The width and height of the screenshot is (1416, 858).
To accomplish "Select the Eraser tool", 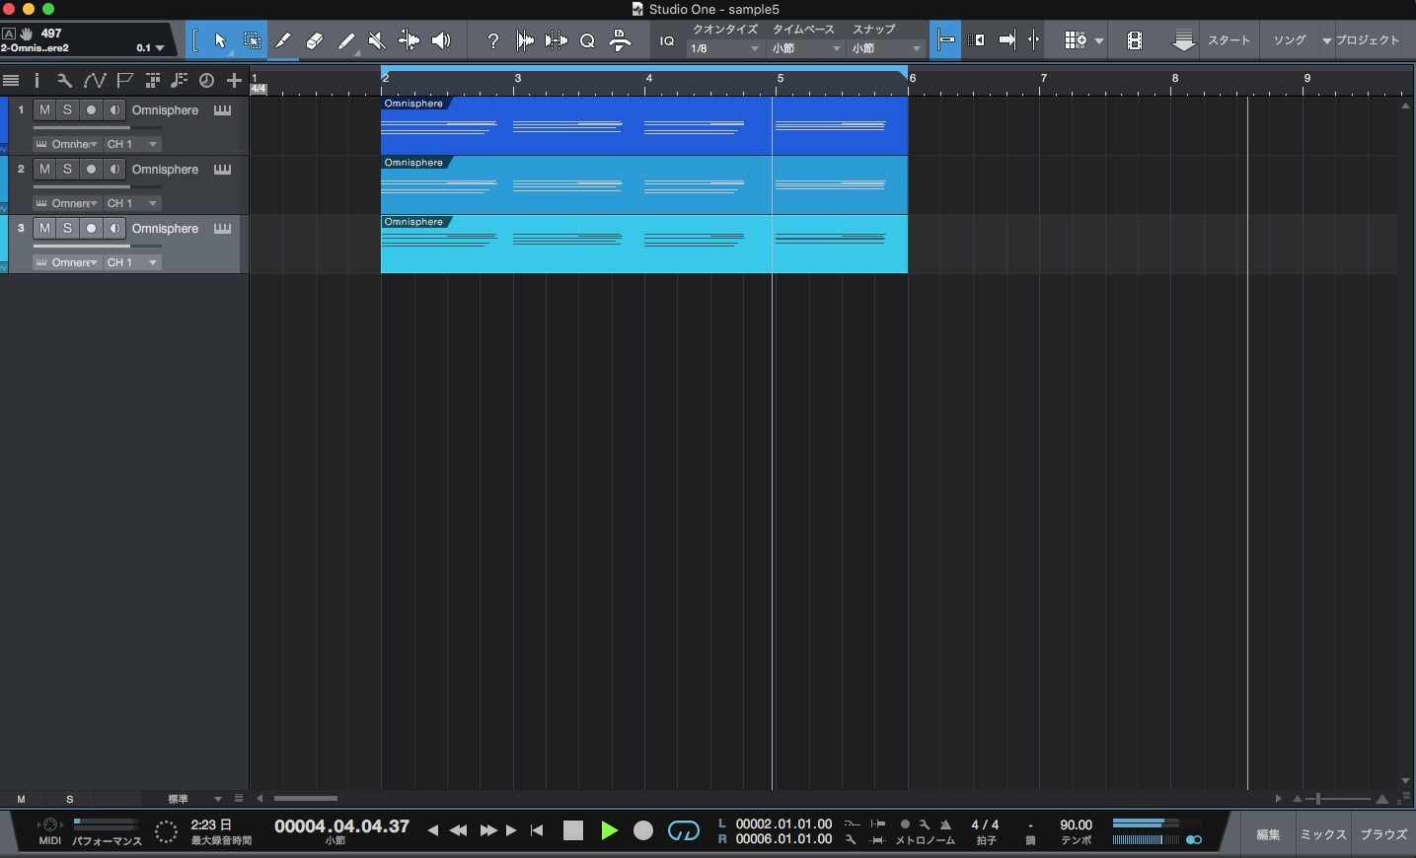I will 315,40.
